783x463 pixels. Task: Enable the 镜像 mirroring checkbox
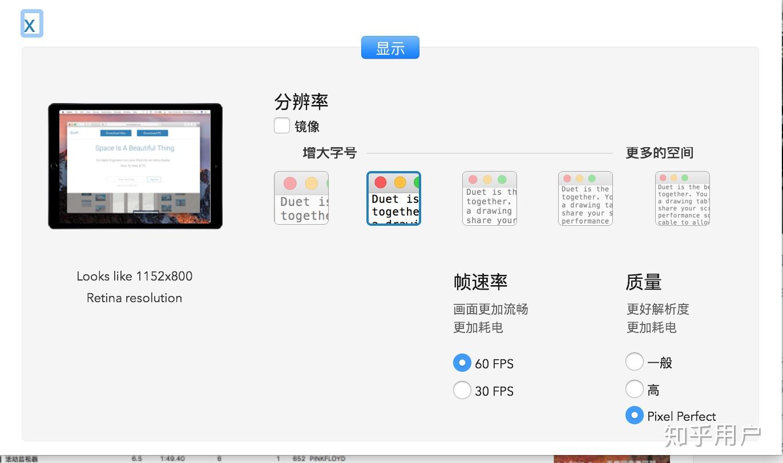click(x=281, y=125)
